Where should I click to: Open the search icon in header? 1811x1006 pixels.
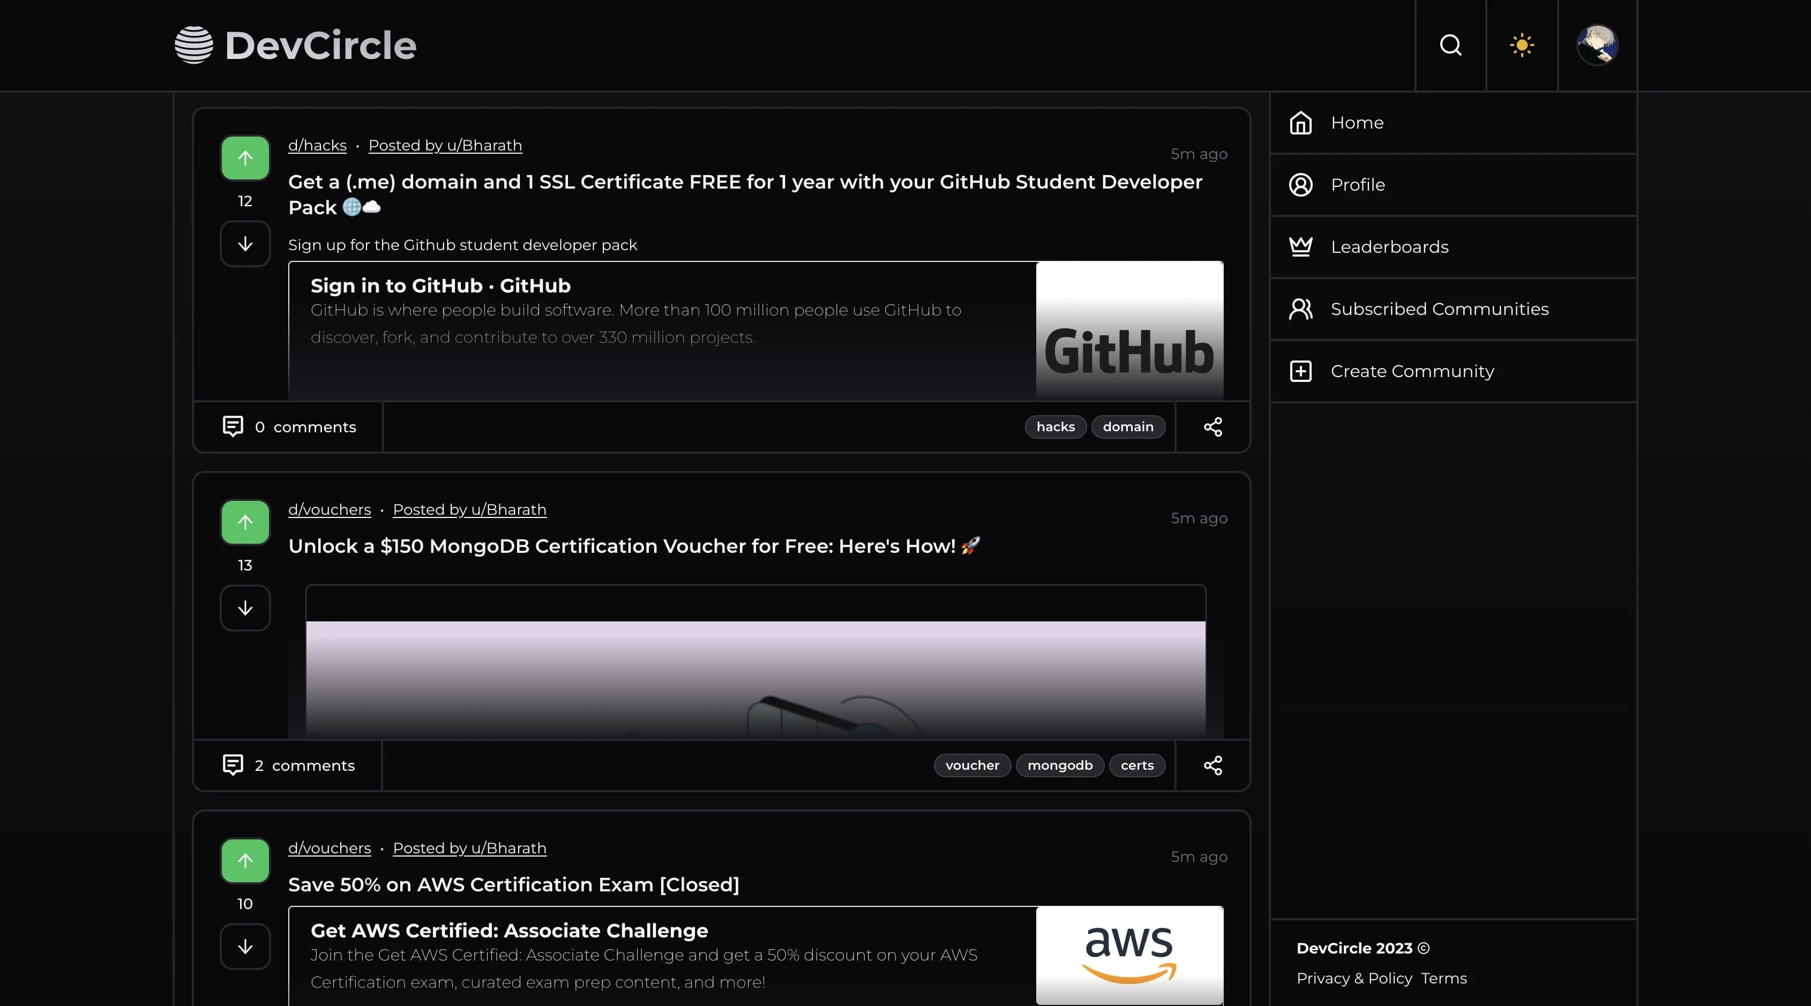(x=1450, y=45)
